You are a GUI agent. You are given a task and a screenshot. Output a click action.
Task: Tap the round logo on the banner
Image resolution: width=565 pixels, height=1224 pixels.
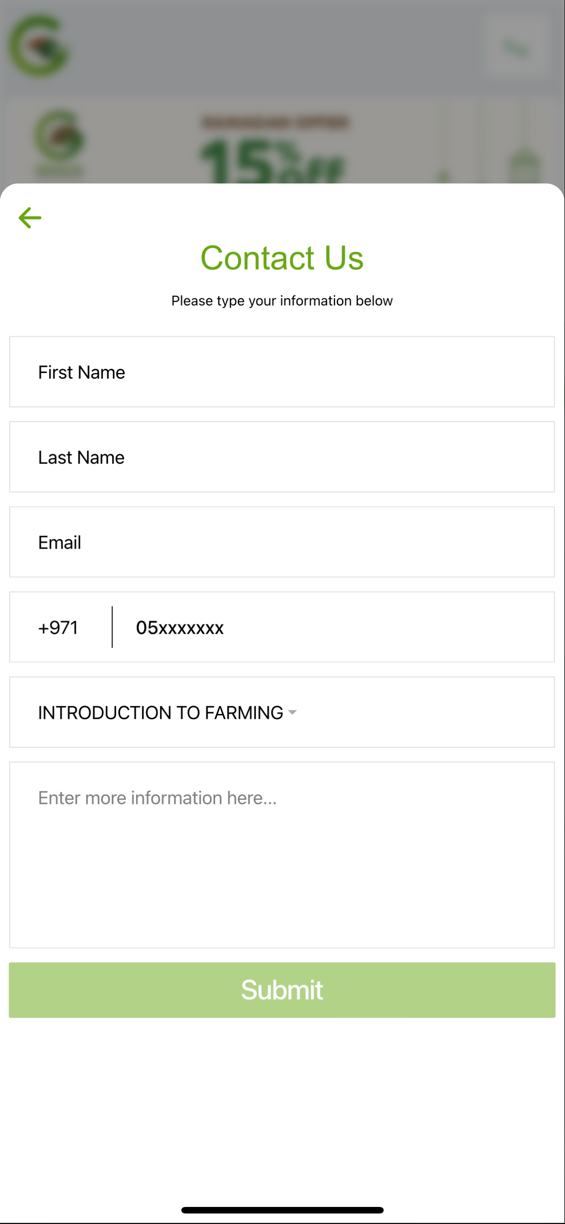tap(60, 138)
